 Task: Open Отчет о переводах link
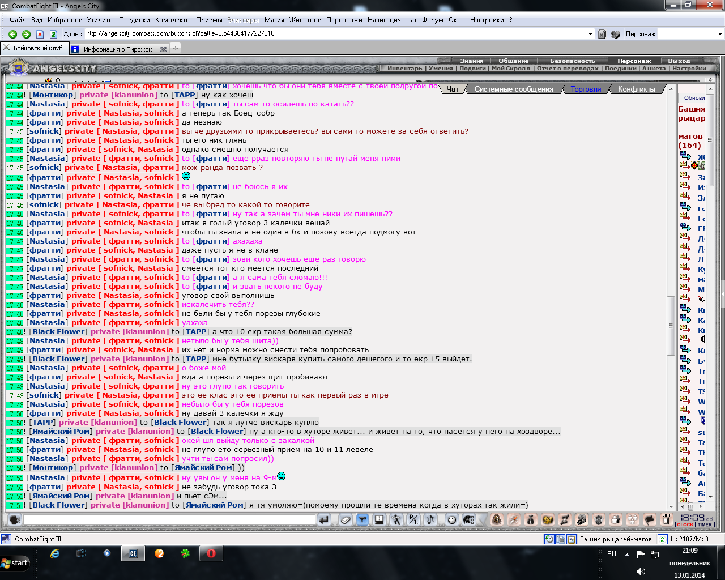tap(568, 69)
